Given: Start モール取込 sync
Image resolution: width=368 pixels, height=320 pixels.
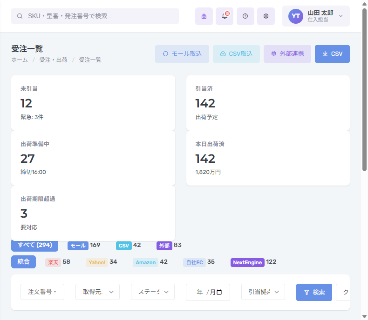Looking at the screenshot, I should coord(182,54).
